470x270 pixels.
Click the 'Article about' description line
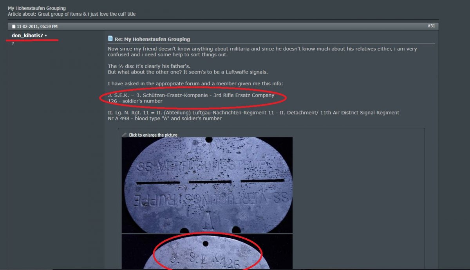click(x=72, y=14)
